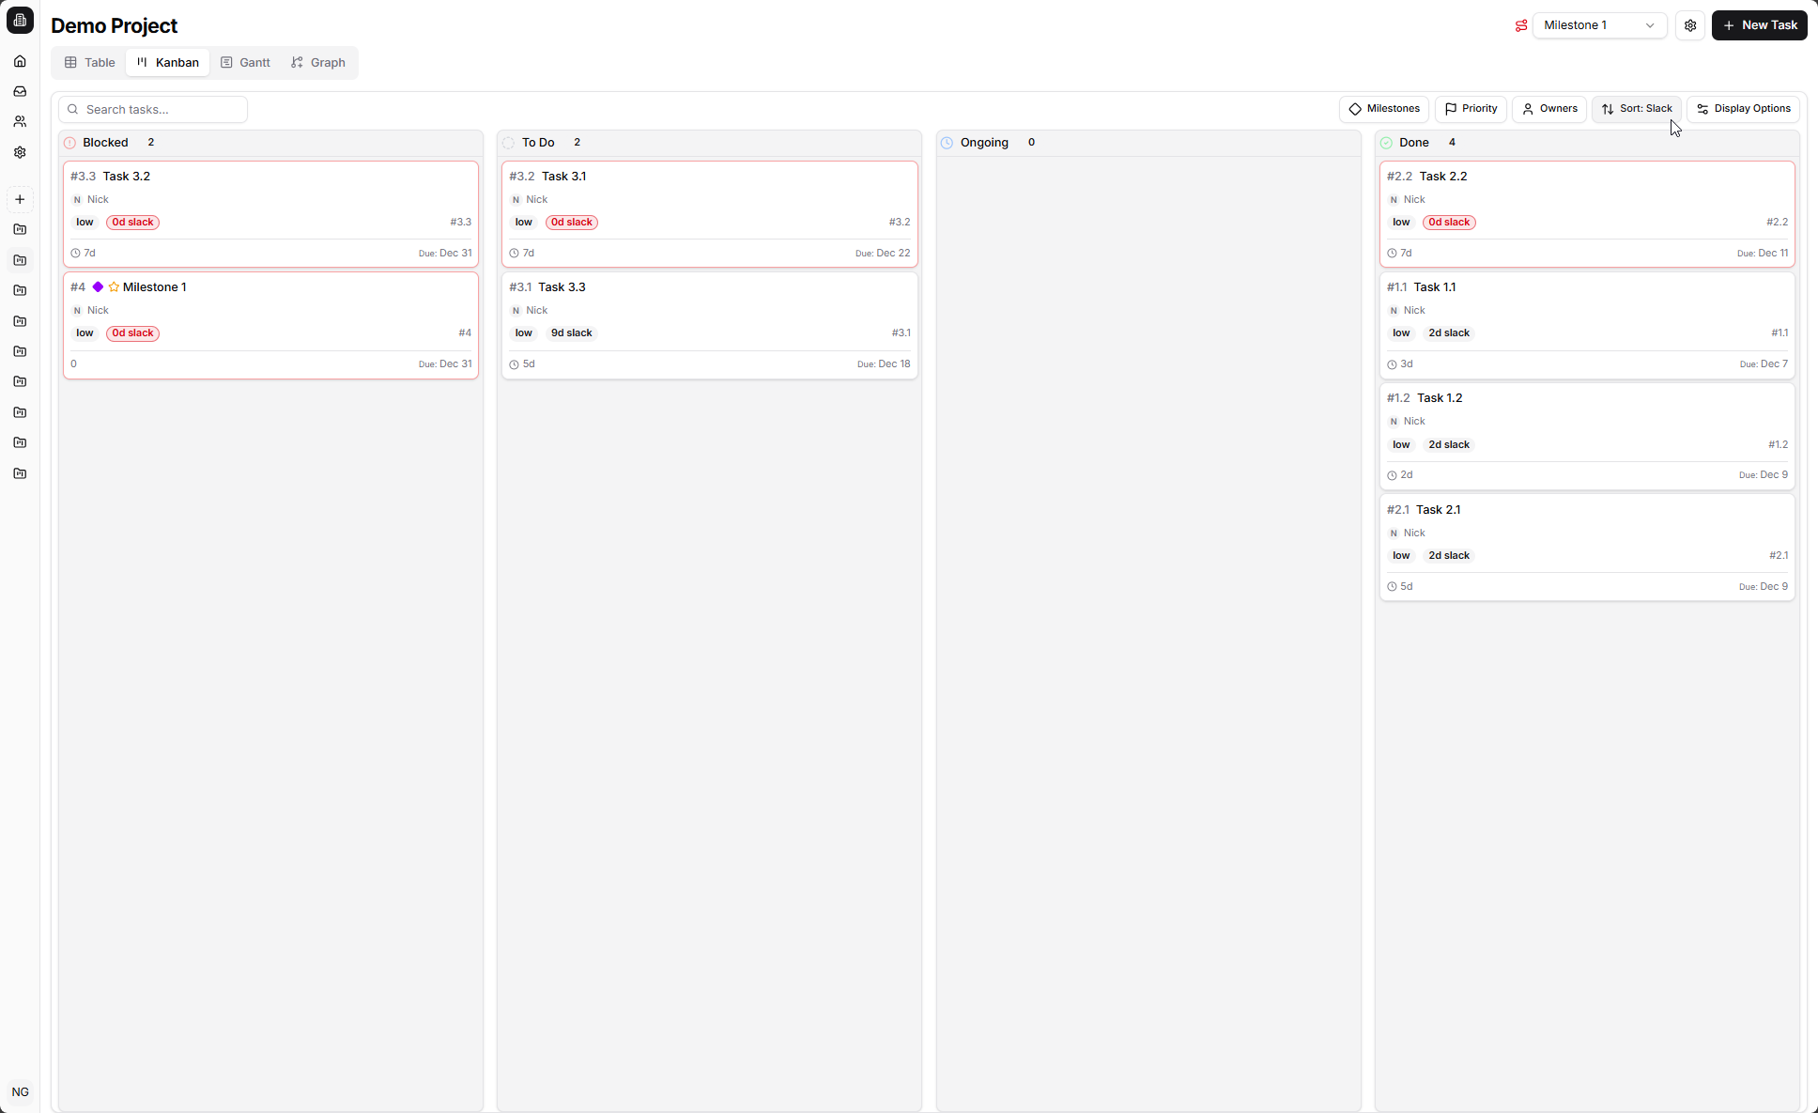Expand the Milestone 1 dropdown
The height and width of the screenshot is (1113, 1818).
(1598, 25)
